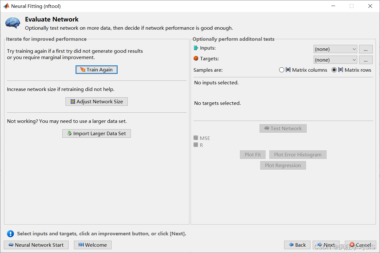Click 'Samples are:' label
The height and width of the screenshot is (253, 380).
(x=208, y=70)
